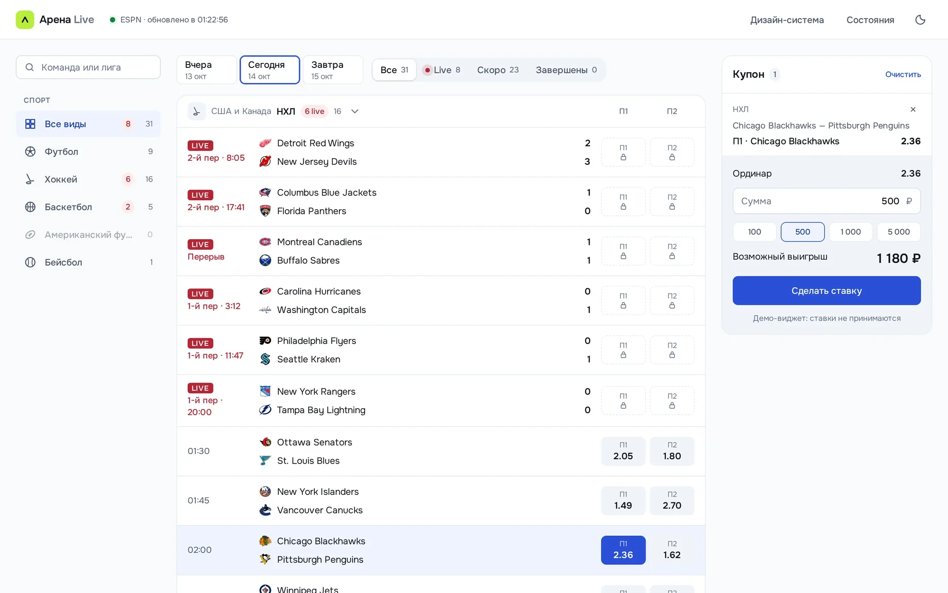
Task: Click the Арена Live green logo icon
Action: [25, 19]
